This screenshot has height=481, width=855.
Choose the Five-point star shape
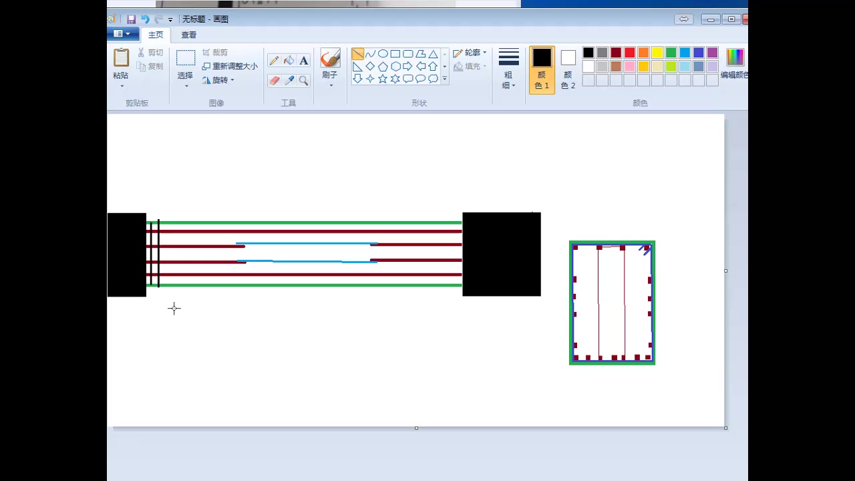(383, 78)
